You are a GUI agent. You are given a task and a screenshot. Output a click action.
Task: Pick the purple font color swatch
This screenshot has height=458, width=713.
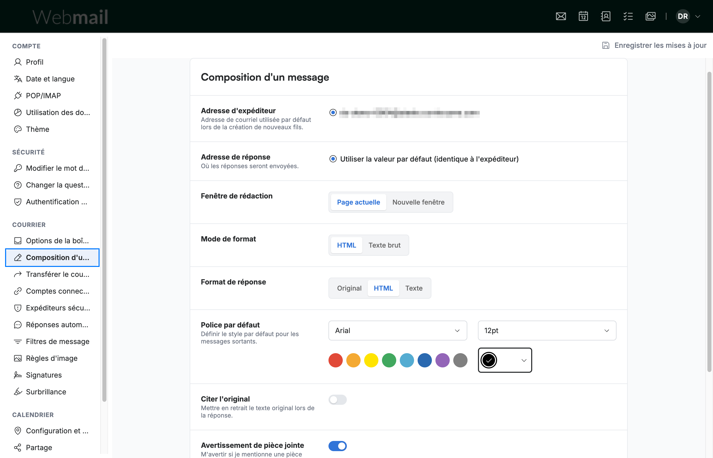(443, 360)
